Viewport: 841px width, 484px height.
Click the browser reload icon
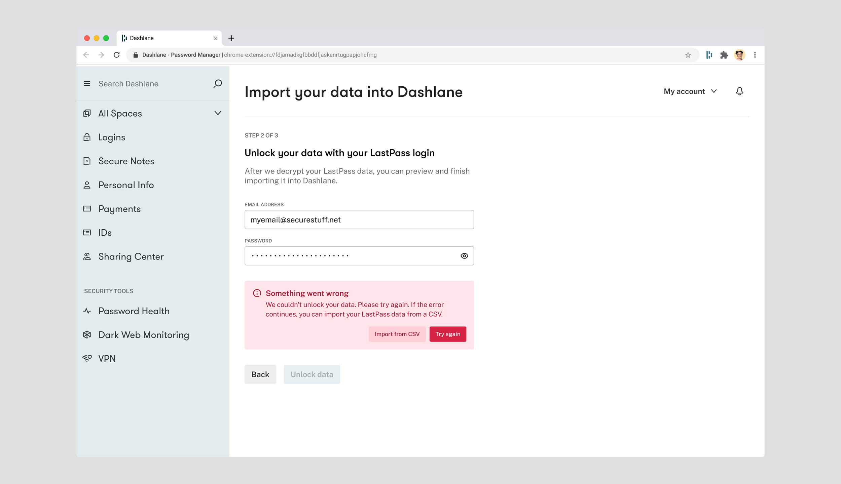(117, 55)
